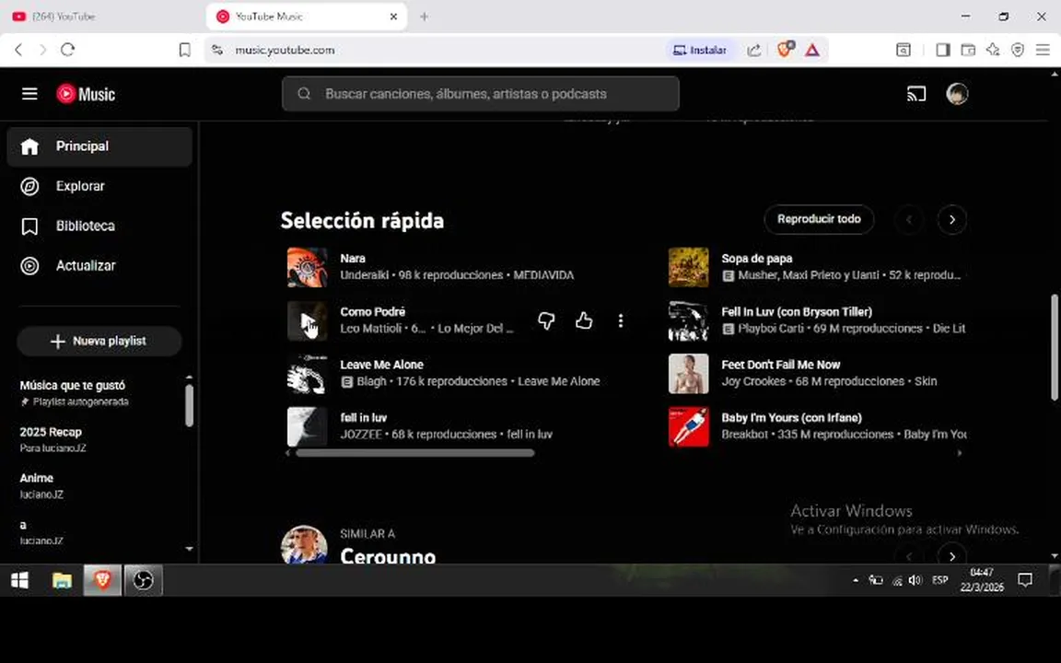
Task: Open the Brave Wallet icon
Action: coord(968,50)
